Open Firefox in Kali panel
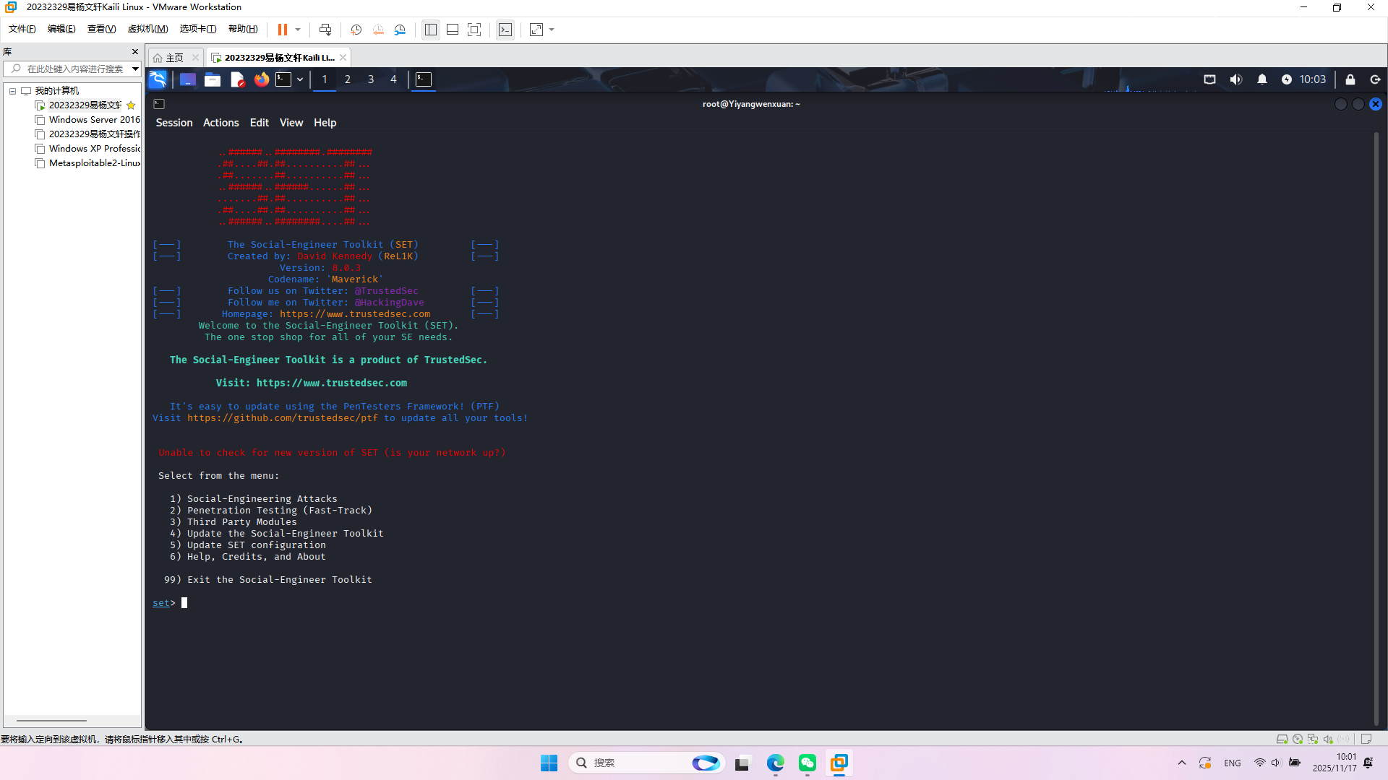This screenshot has height=780, width=1388. [261, 79]
